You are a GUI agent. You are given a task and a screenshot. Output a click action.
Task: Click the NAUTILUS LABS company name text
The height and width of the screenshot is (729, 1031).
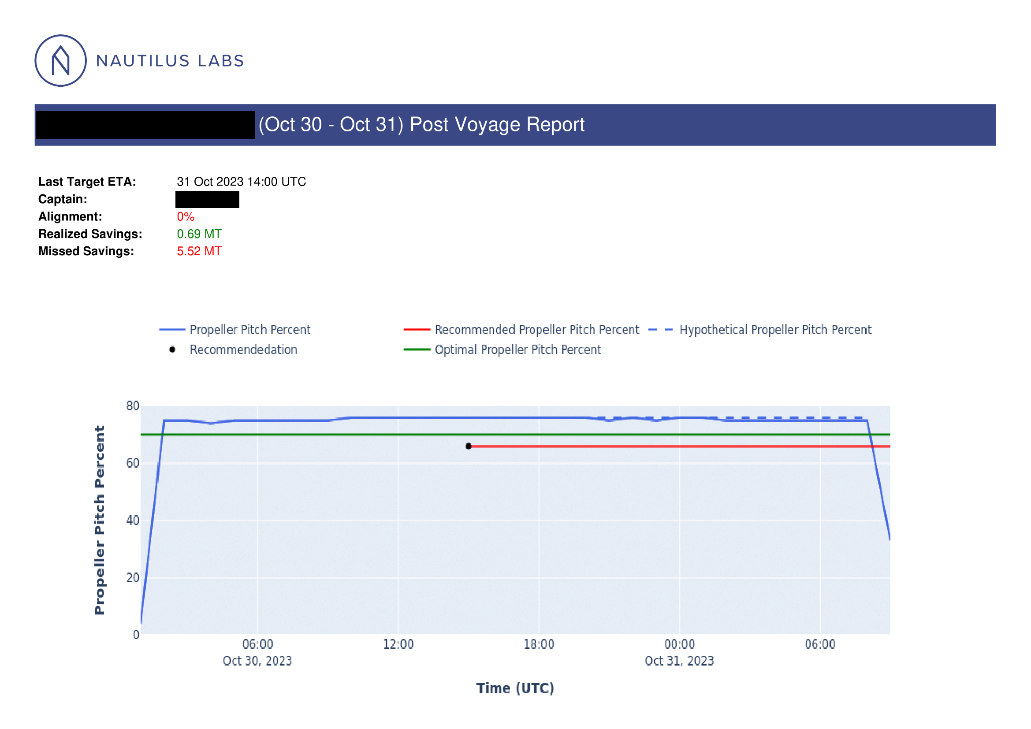(170, 61)
